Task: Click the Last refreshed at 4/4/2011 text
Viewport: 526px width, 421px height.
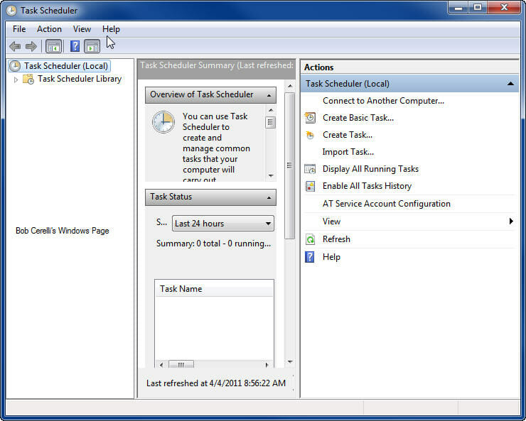Action: 216,383
